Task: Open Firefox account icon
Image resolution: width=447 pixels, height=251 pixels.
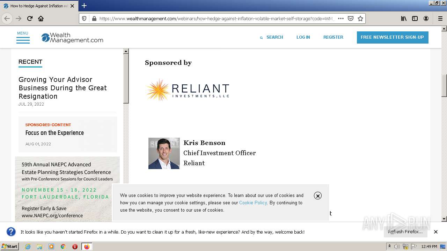Action: (x=426, y=18)
